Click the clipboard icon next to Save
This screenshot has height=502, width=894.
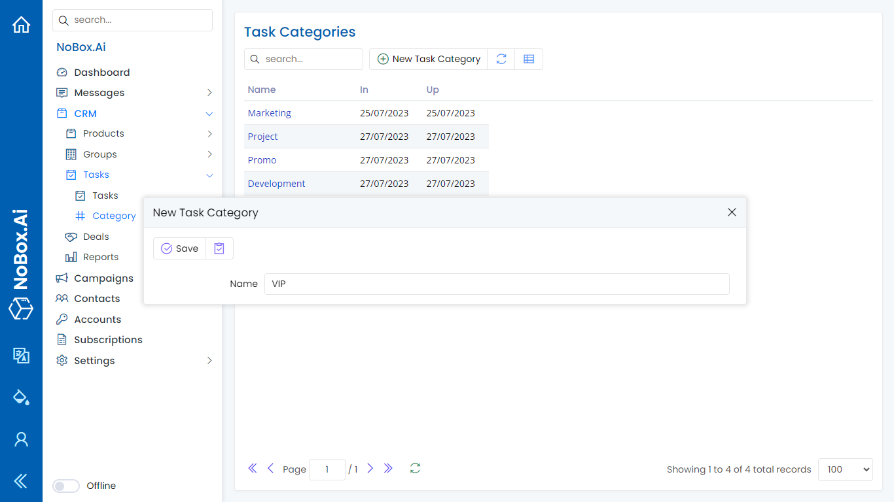pos(219,248)
